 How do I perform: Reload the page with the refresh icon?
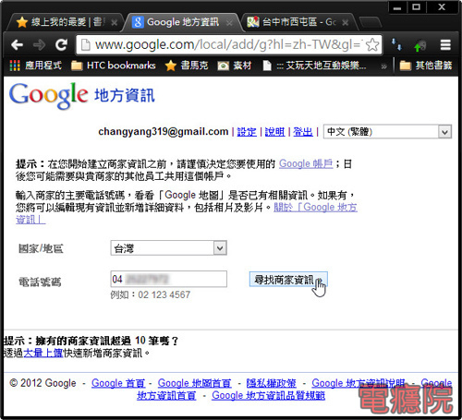click(61, 45)
